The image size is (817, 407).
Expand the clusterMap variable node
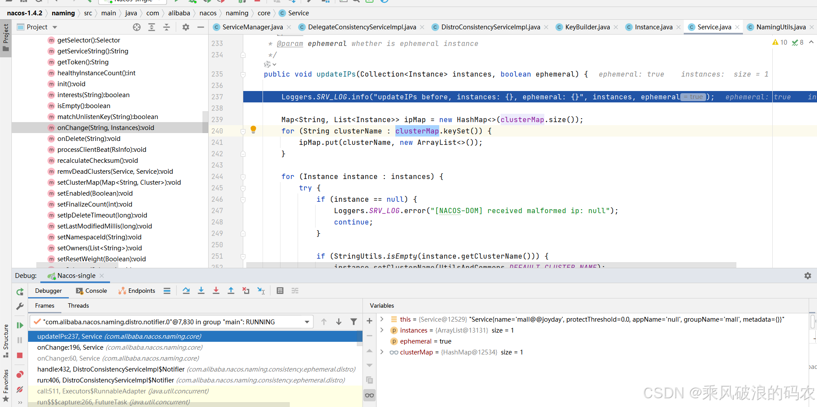tap(382, 352)
